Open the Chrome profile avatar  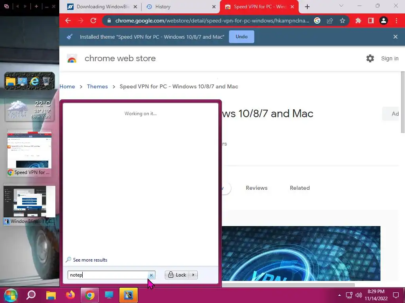pos(384,21)
